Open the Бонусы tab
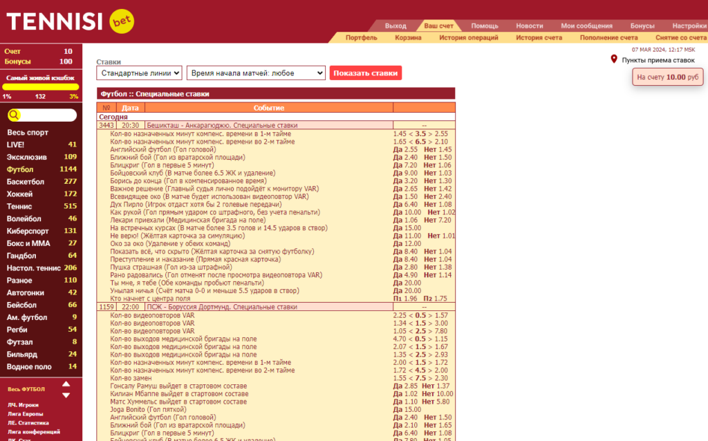 (642, 26)
